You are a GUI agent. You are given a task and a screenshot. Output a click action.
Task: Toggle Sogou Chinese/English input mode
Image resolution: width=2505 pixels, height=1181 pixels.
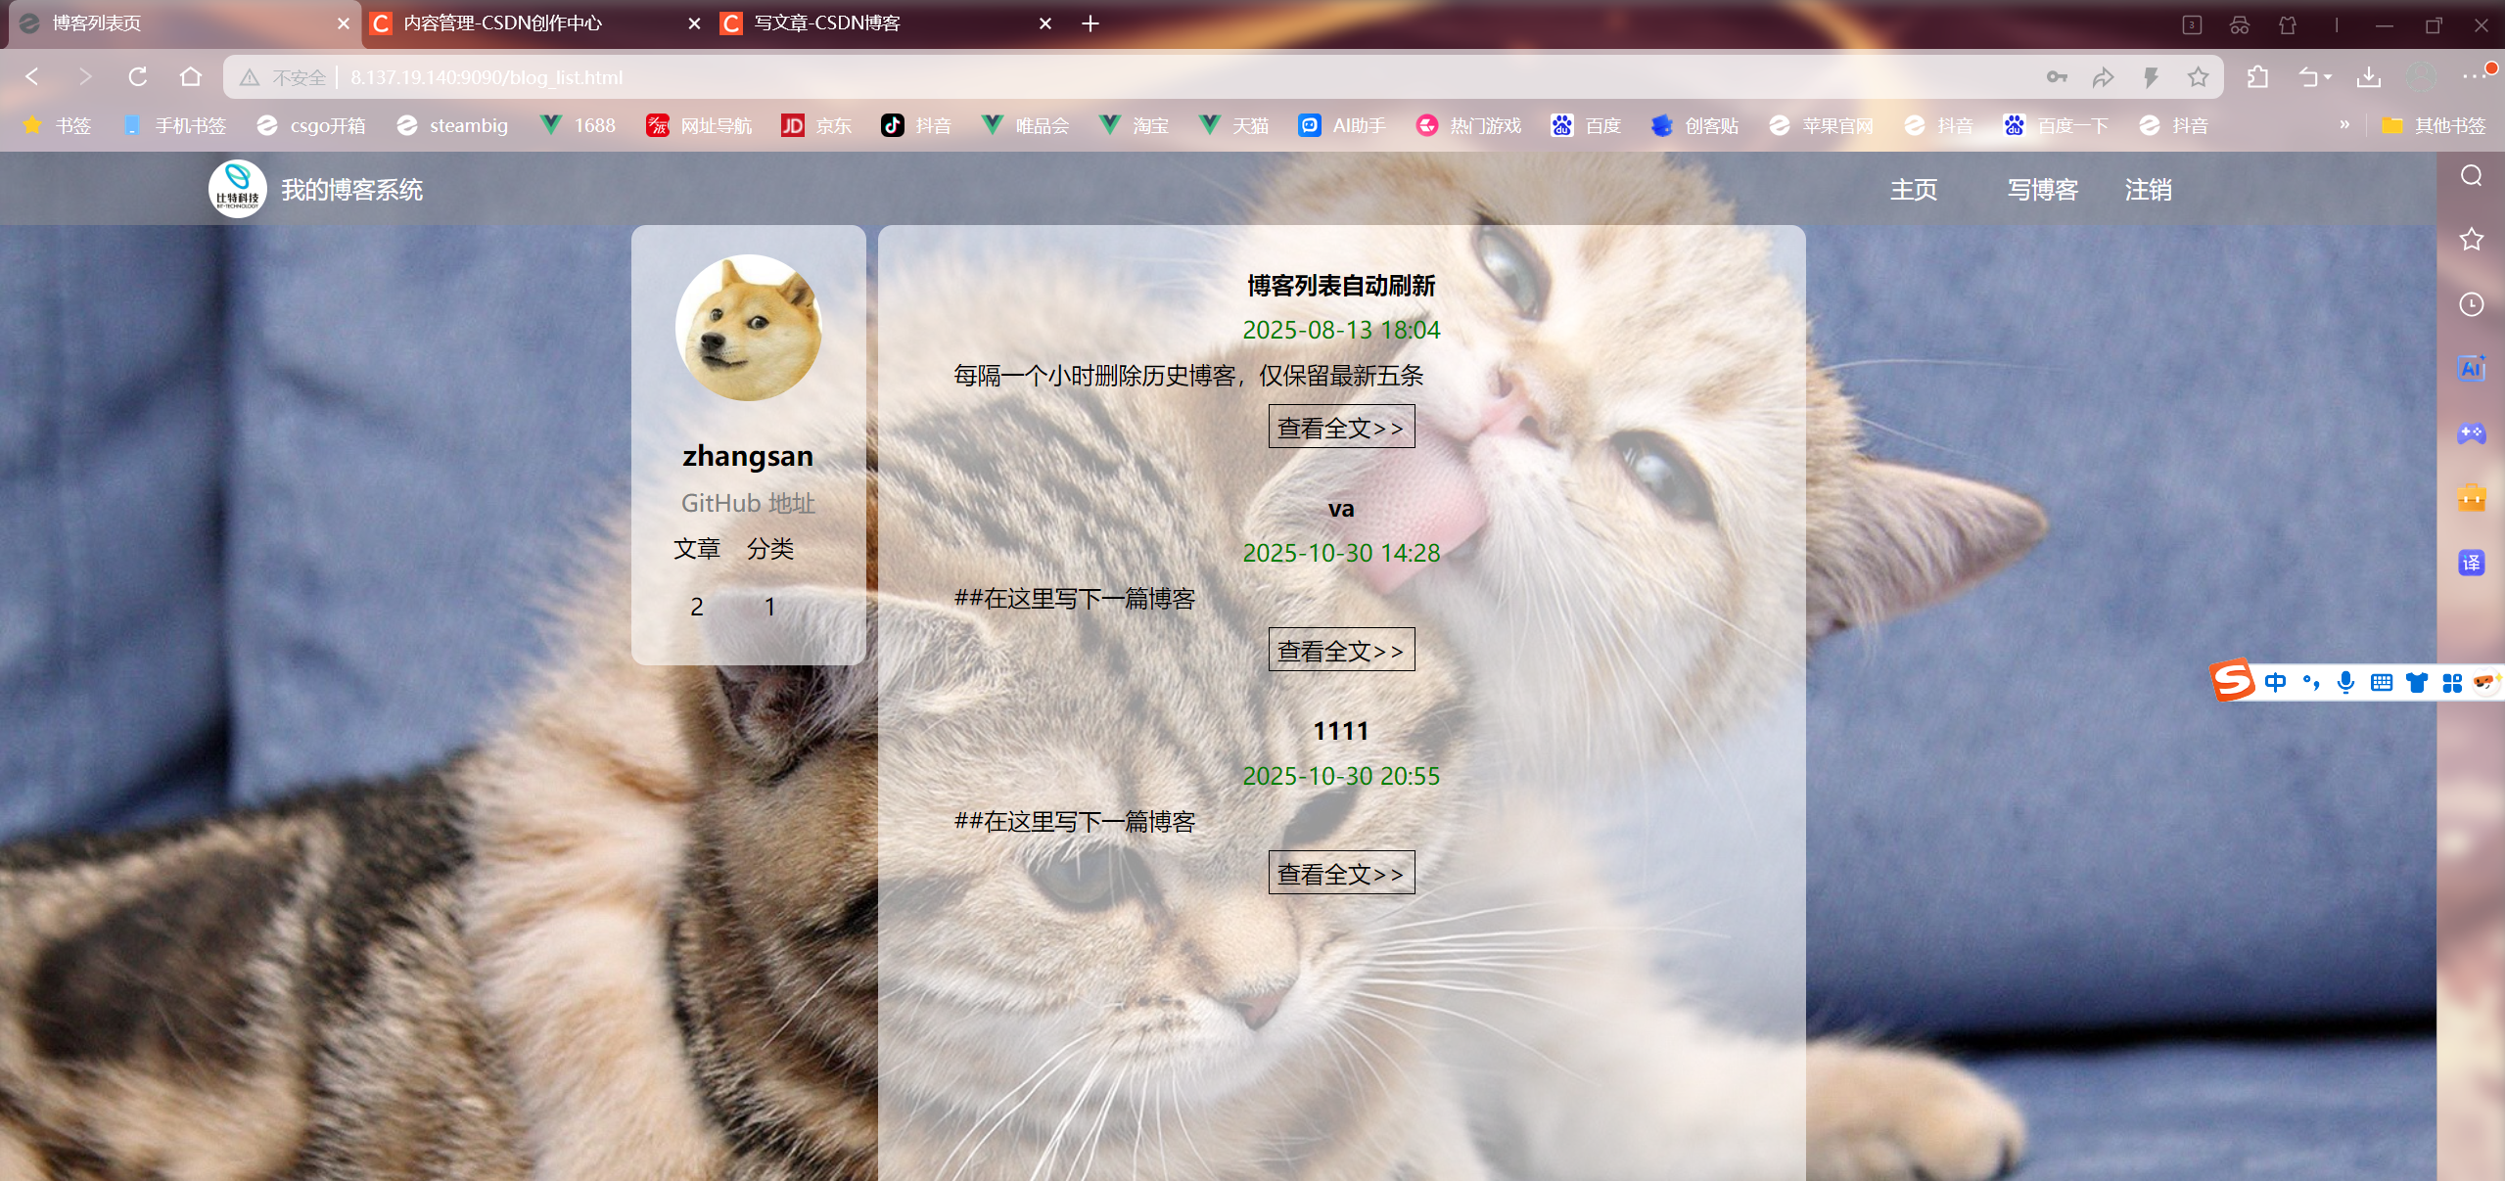[x=2275, y=682]
